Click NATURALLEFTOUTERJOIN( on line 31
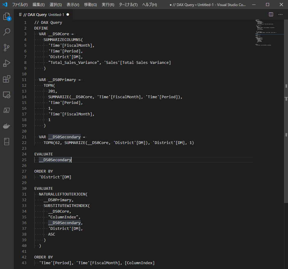Viewport: 288px width, 269px height. (x=63, y=194)
